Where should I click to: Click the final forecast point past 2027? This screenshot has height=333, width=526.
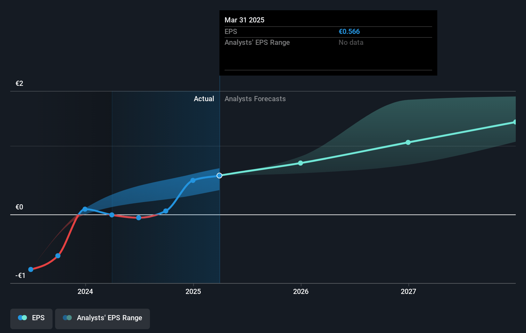point(515,122)
